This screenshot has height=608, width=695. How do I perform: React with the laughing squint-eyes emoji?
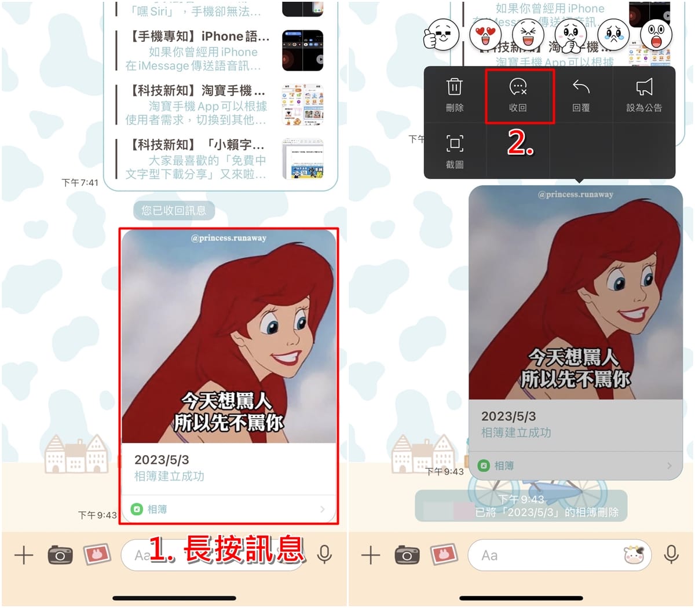tap(528, 35)
